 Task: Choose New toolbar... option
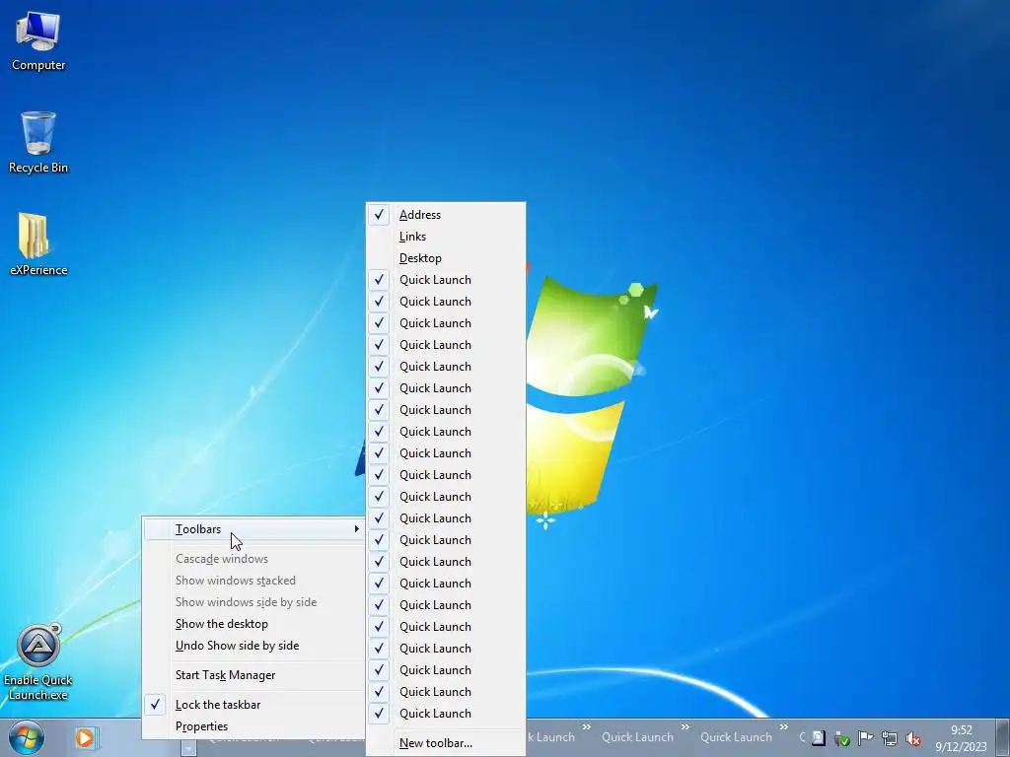tap(446, 743)
